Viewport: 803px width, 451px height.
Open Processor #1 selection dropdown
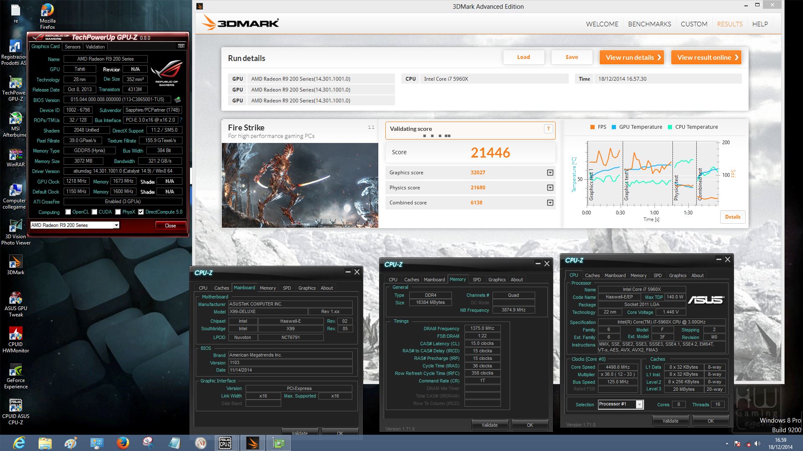[x=639, y=404]
